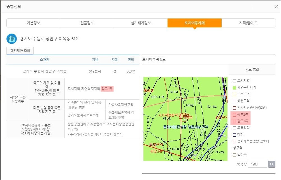The height and width of the screenshot is (180, 281).
Task: Close the 종합정보 dialog
Action: point(276,7)
